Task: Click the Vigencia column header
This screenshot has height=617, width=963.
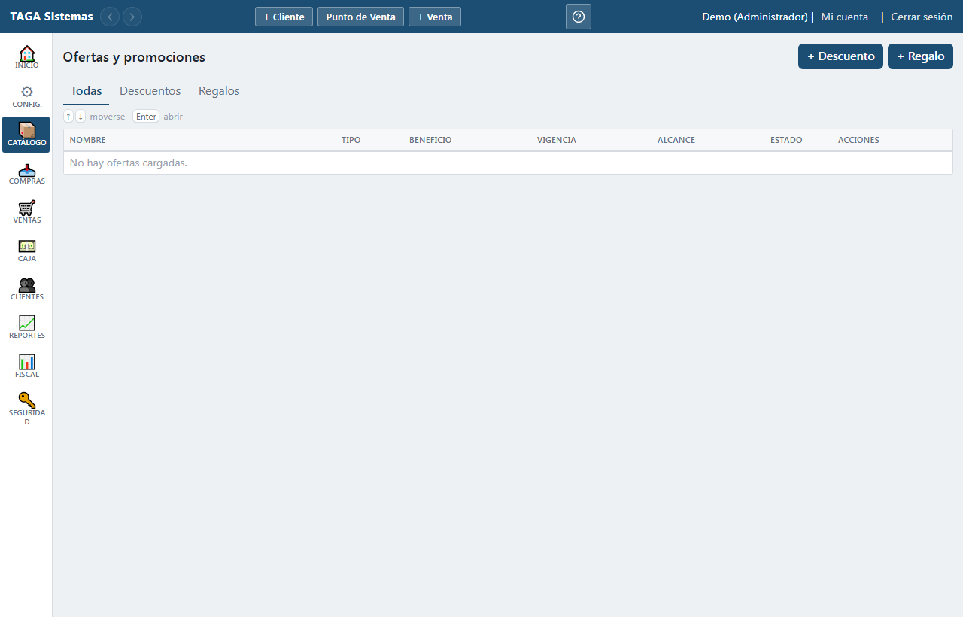Action: (x=557, y=140)
